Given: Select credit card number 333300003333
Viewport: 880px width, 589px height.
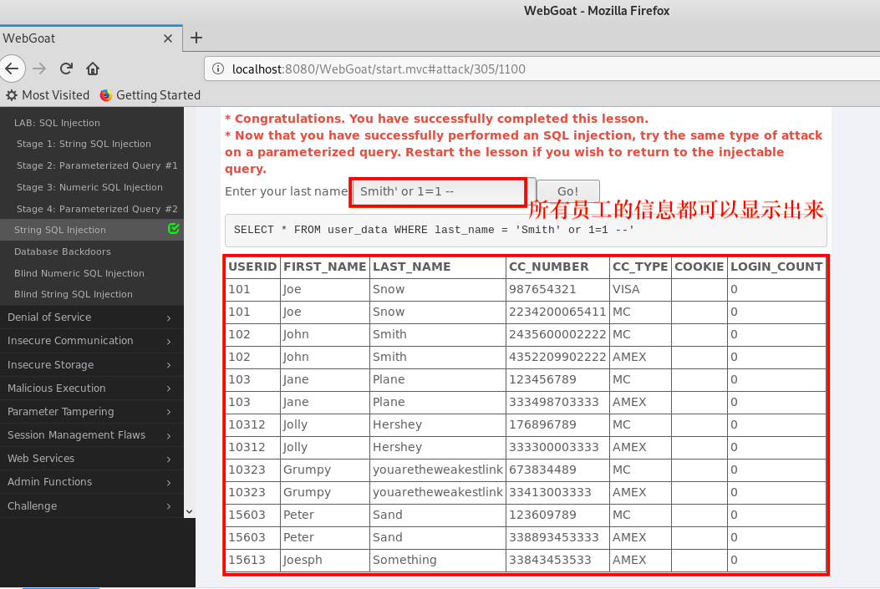Looking at the screenshot, I should pyautogui.click(x=554, y=447).
